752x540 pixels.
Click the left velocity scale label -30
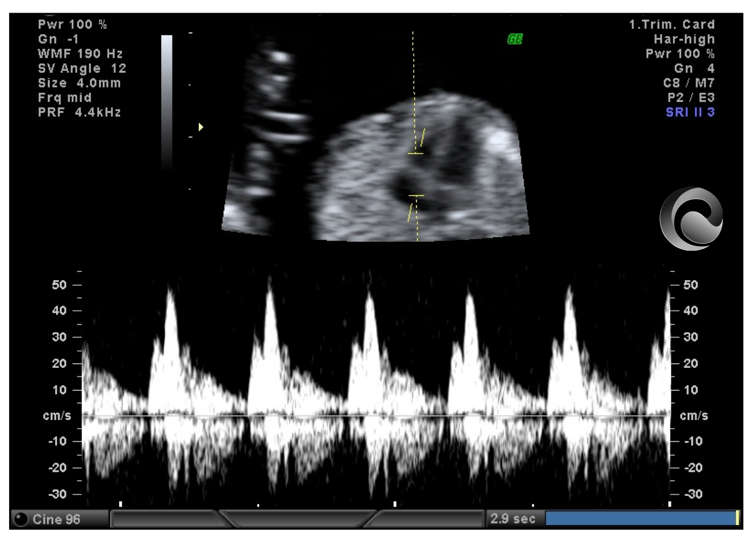click(x=57, y=494)
